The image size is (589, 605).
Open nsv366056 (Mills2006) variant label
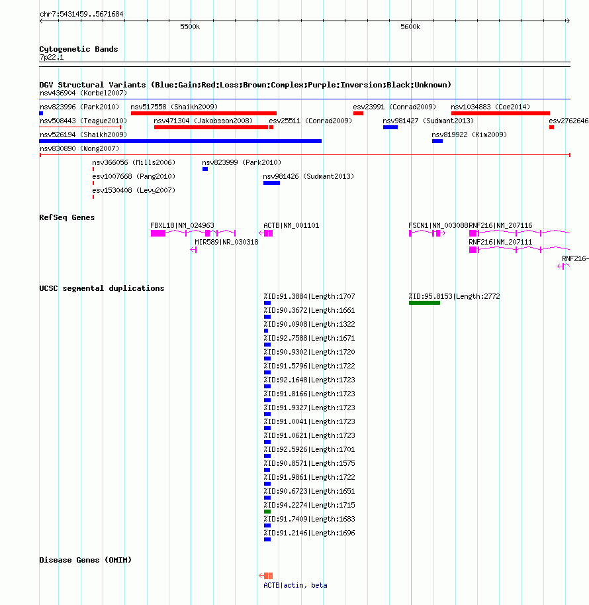(134, 162)
